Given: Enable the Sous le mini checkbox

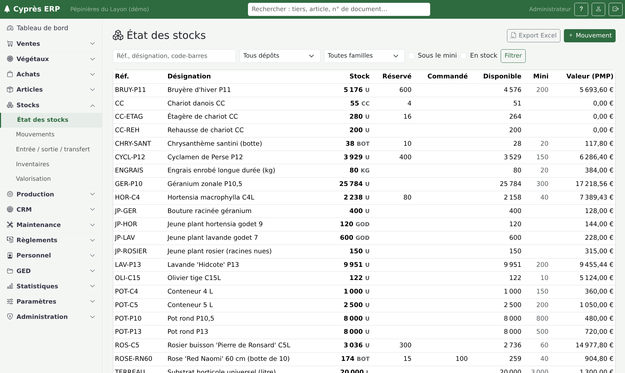Looking at the screenshot, I should click(411, 56).
